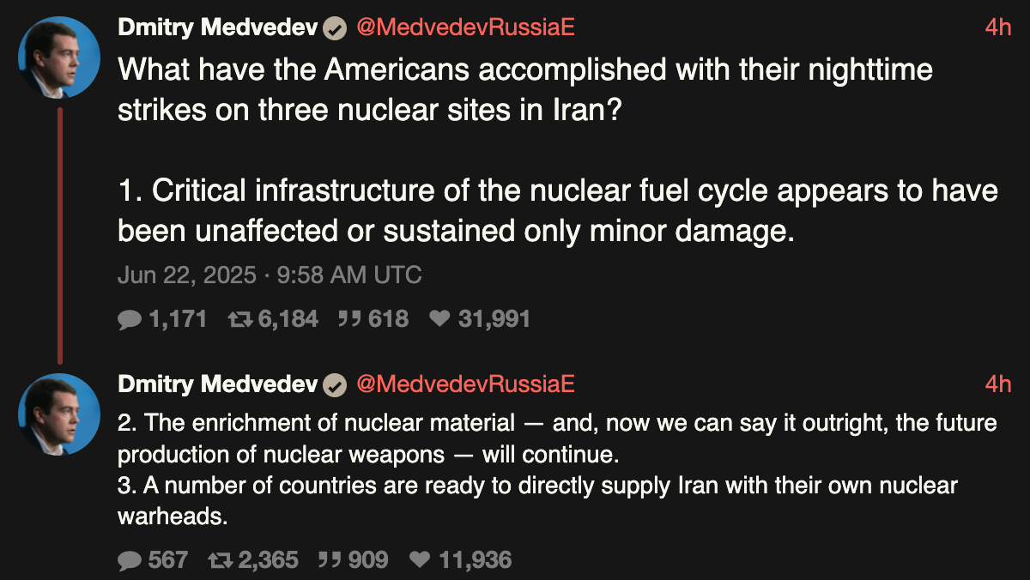Click the reply icon on first tweet
Image resolution: width=1030 pixels, height=580 pixels.
pyautogui.click(x=130, y=320)
